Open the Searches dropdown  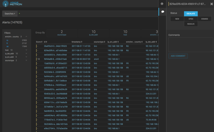[x=10, y=14]
